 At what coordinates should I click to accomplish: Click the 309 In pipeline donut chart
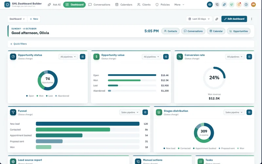[204, 133]
